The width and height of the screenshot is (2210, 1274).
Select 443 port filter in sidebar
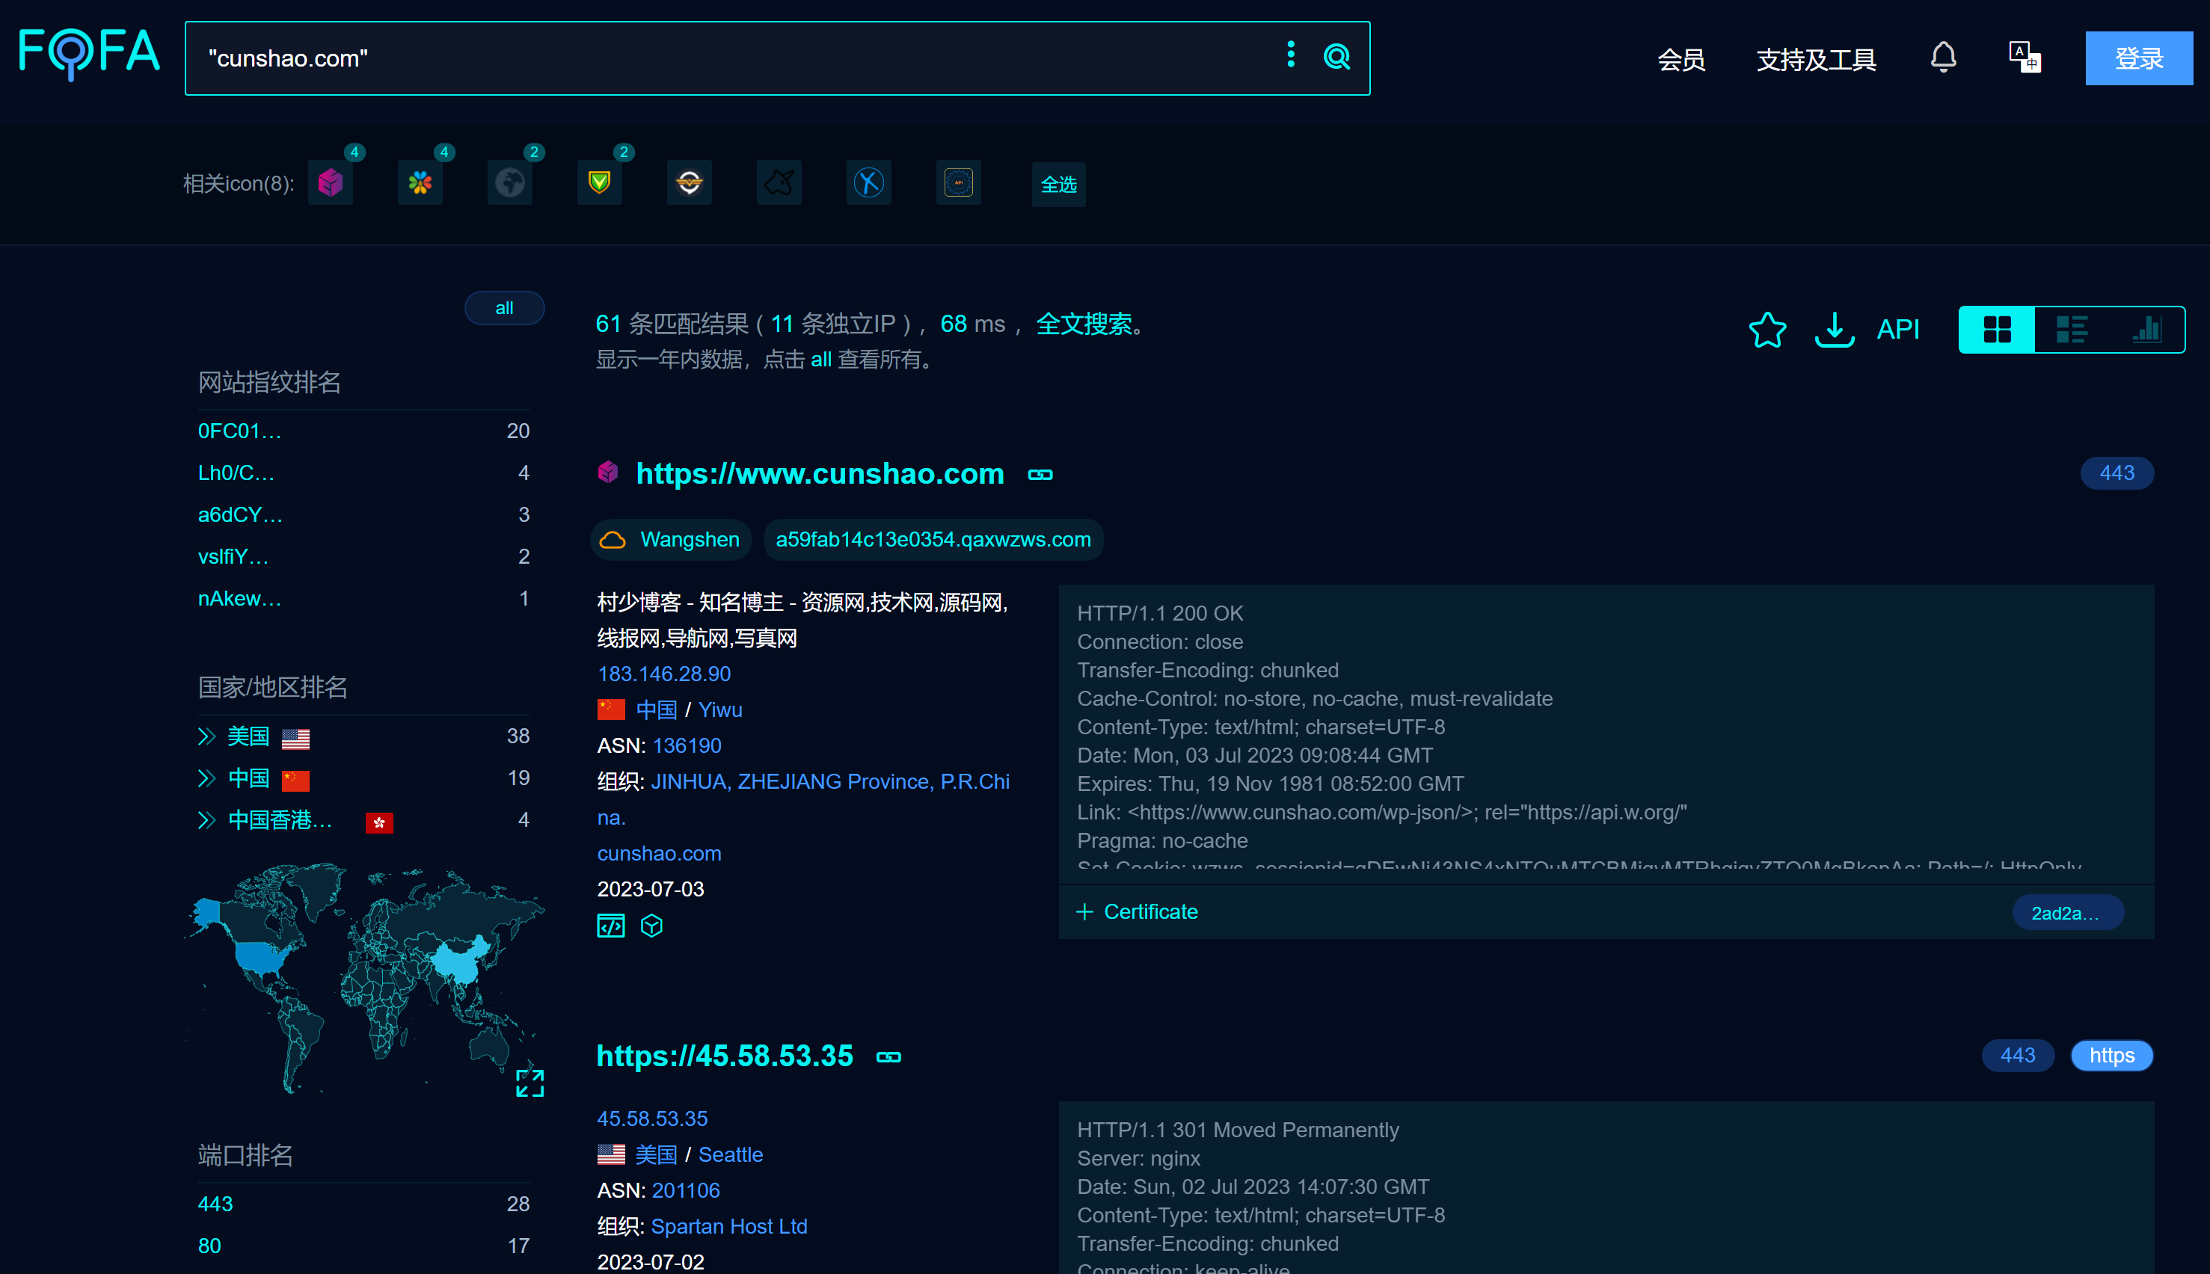point(212,1204)
